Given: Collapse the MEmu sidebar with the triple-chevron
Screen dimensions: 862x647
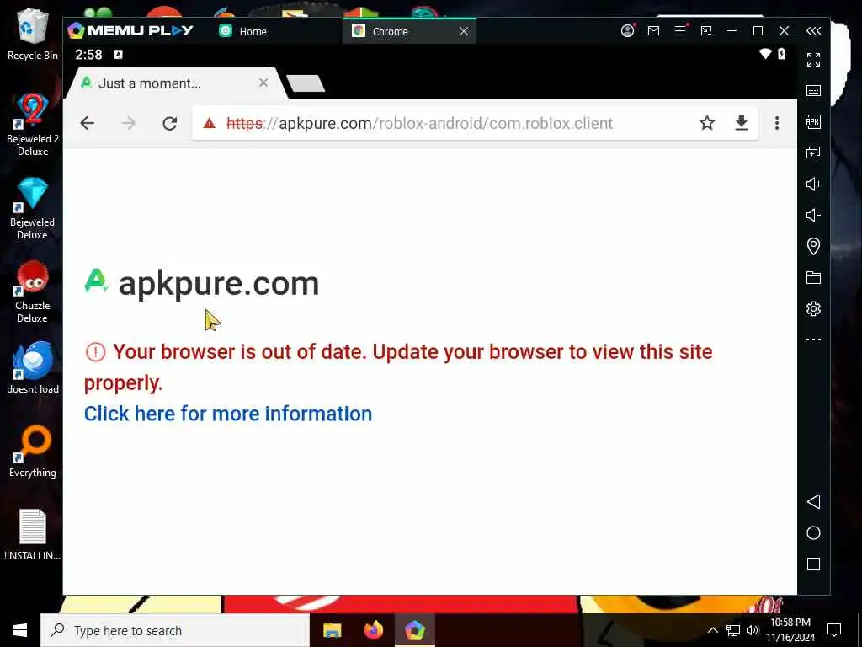Looking at the screenshot, I should coord(813,31).
